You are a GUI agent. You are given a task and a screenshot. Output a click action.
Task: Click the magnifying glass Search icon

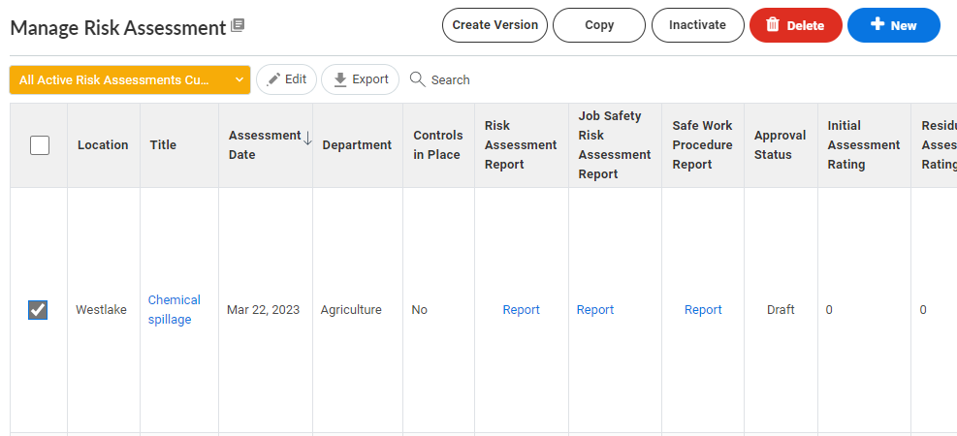click(x=418, y=79)
